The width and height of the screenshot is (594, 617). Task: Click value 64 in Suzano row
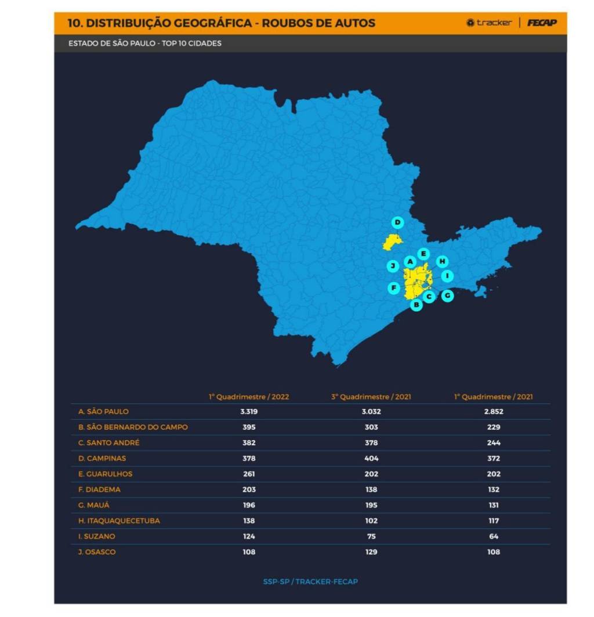coord(494,536)
